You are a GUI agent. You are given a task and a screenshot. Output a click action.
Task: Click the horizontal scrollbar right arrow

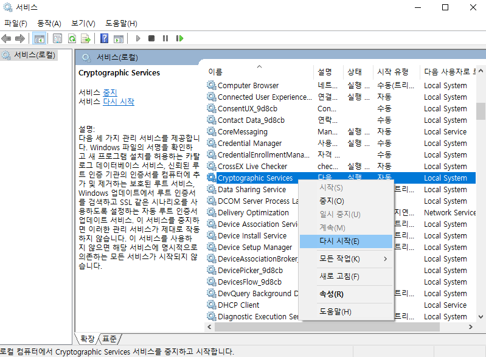click(x=471, y=327)
